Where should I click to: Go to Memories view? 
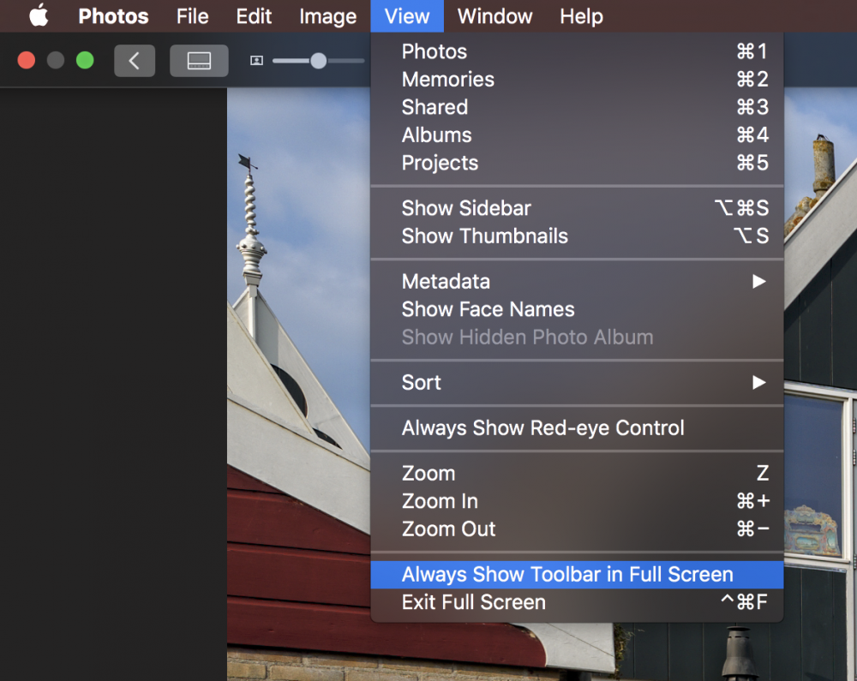[577, 80]
